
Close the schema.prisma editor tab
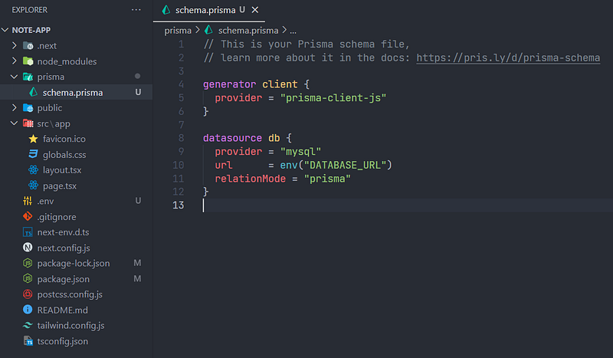pos(255,10)
